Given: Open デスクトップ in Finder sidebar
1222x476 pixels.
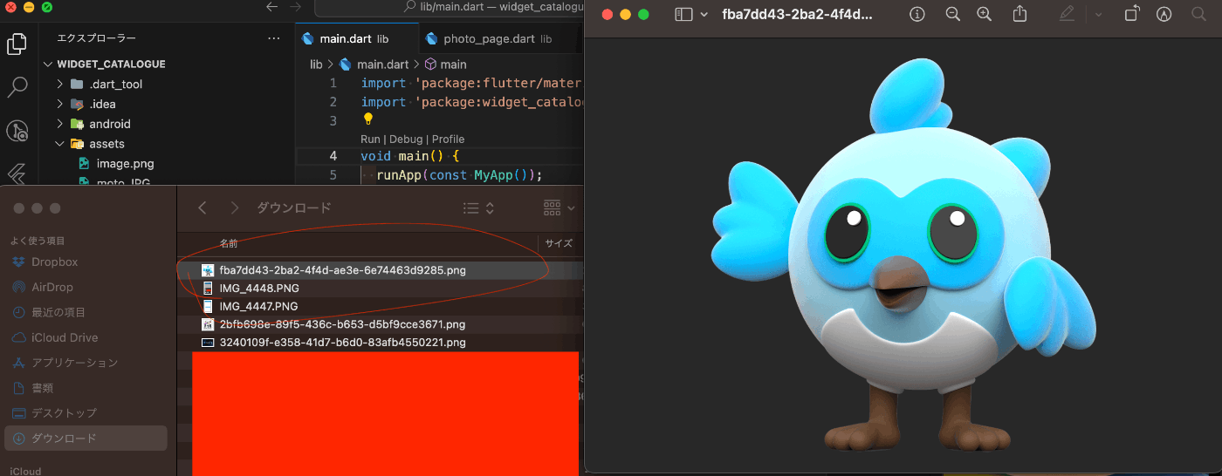Looking at the screenshot, I should (64, 413).
